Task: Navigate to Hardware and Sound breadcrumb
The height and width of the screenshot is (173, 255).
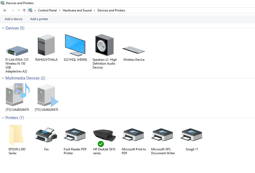Action: pyautogui.click(x=77, y=10)
